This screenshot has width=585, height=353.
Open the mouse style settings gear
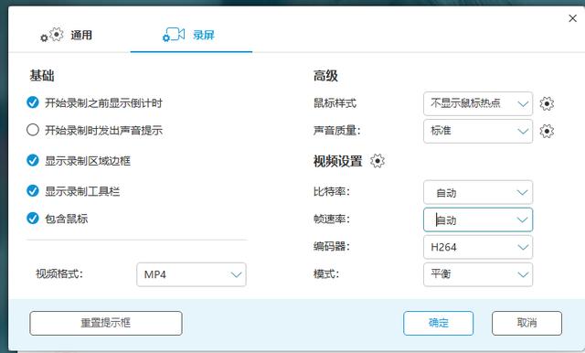click(x=547, y=103)
